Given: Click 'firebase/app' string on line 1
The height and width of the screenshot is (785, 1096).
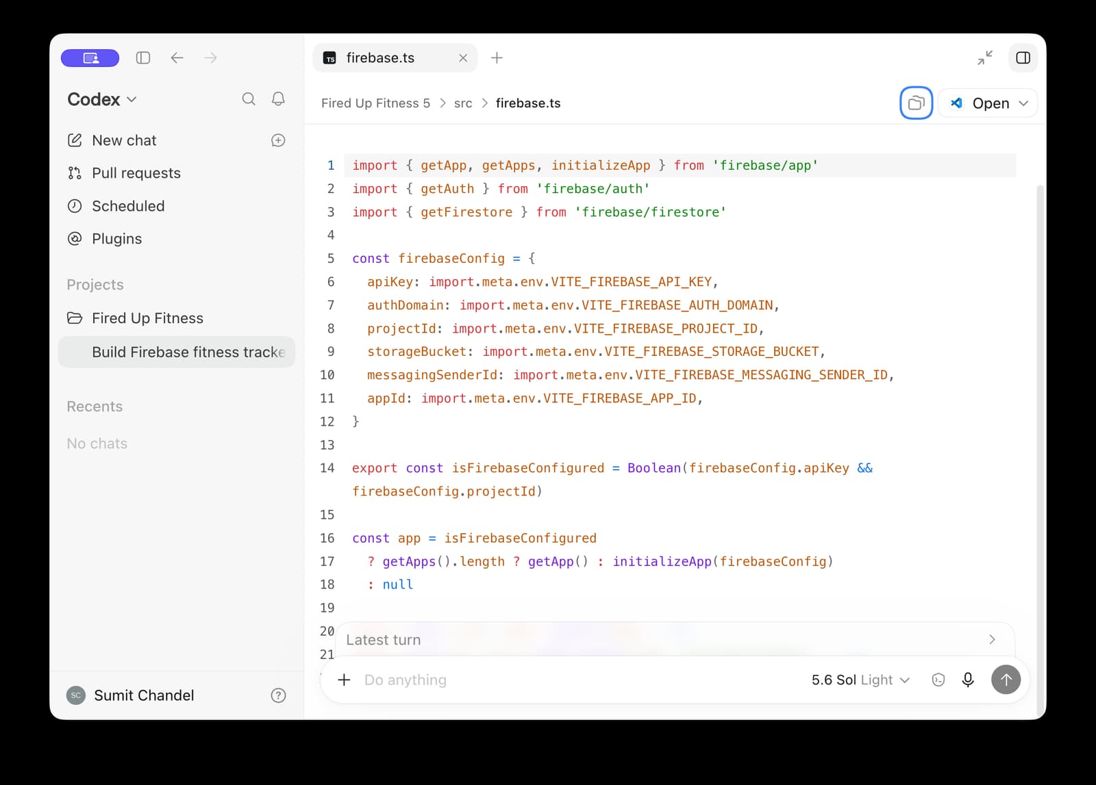Looking at the screenshot, I should click(765, 166).
